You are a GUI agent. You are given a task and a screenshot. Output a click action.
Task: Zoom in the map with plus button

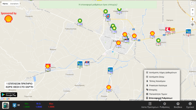[x=192, y=10]
